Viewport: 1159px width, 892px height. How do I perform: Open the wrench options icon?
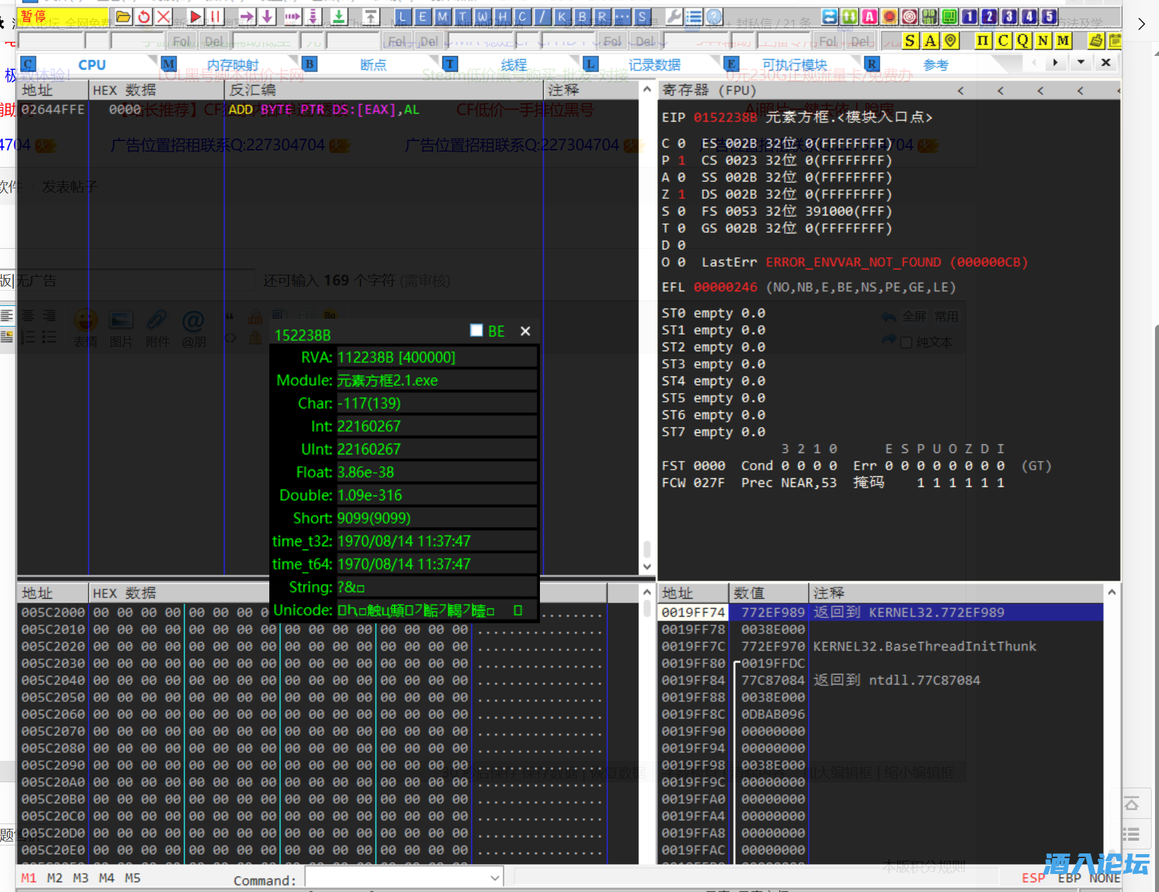coord(673,17)
